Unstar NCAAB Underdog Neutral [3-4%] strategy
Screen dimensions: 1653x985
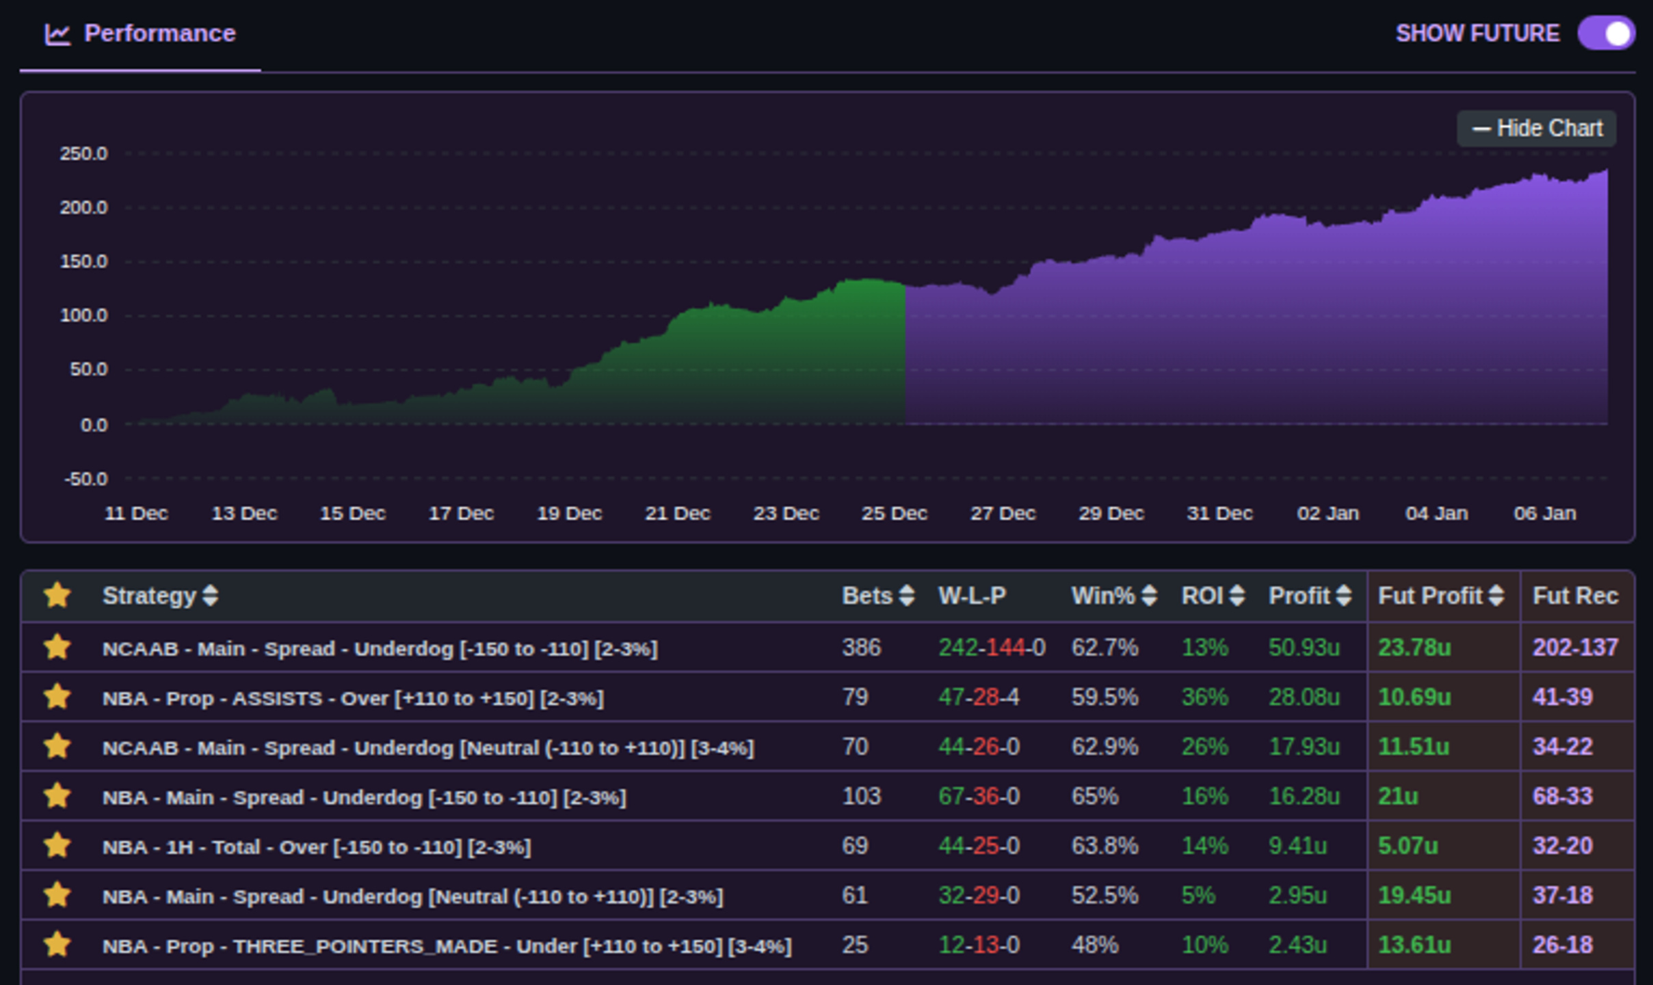57,746
